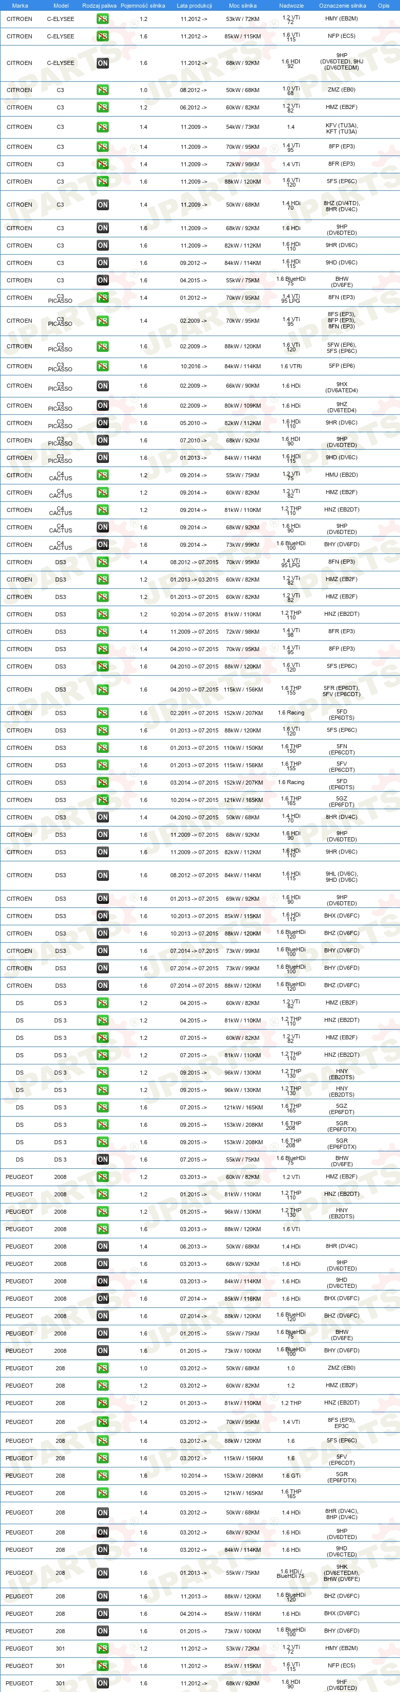400x1692 pixels.
Task: Click the Nadwozie column header
Action: click(291, 5)
